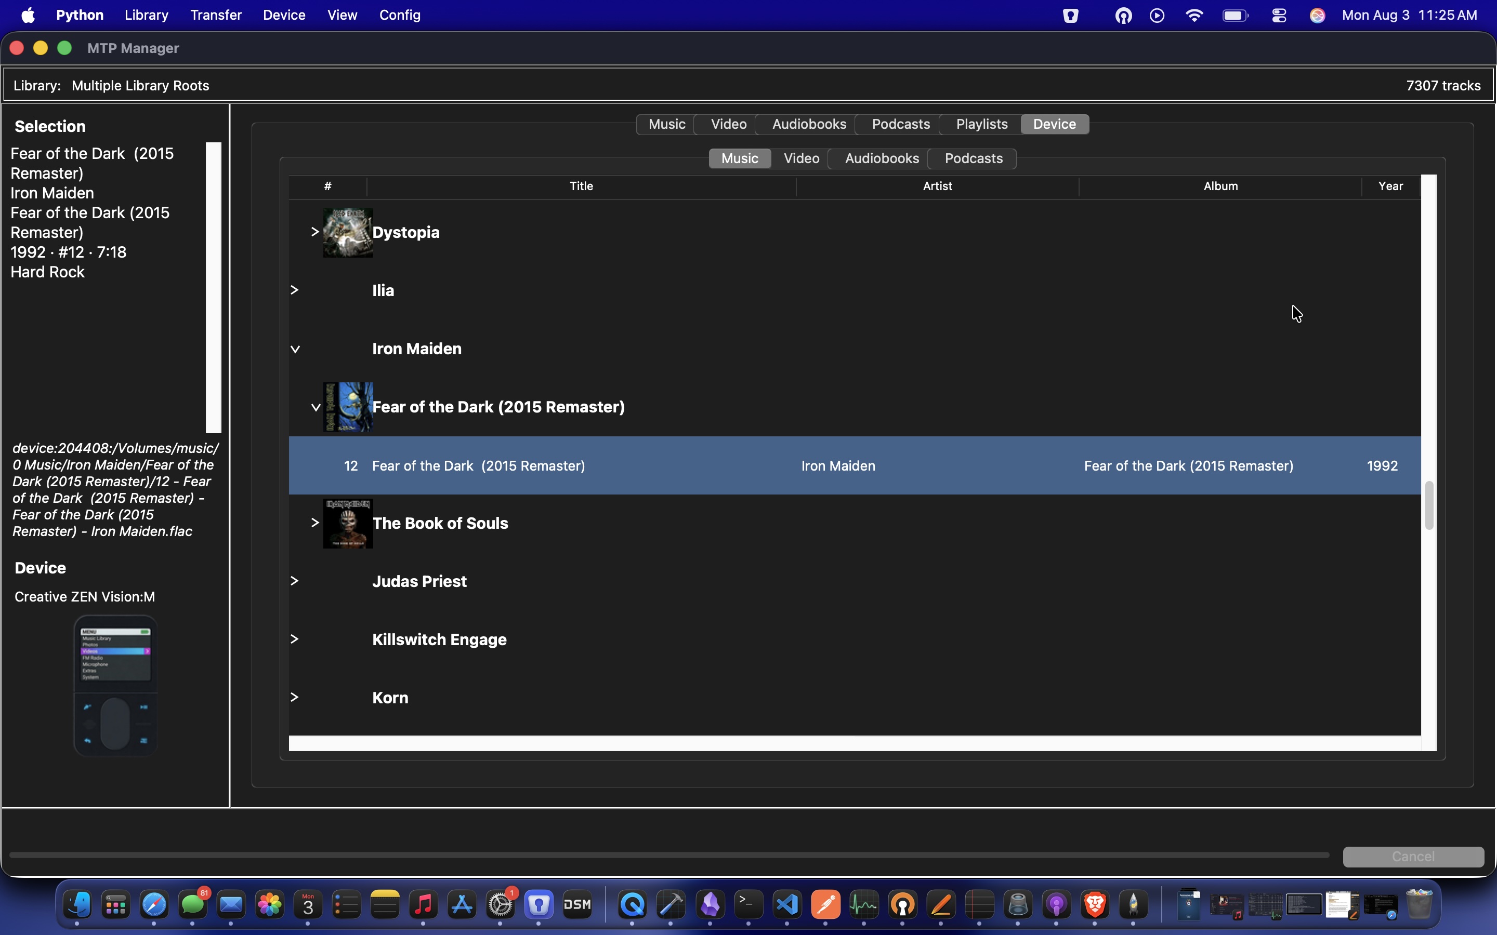The height and width of the screenshot is (935, 1497).
Task: Click the track list vertical scrollbar thumb
Action: (1429, 505)
